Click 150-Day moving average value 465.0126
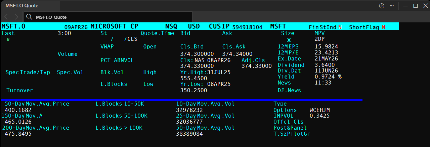The image size is (430, 147). tap(18, 122)
